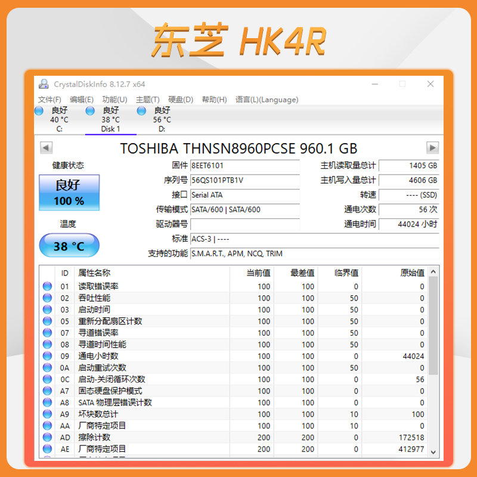Image resolution: width=477 pixels, height=477 pixels.
Task: Click the 属性名称 column header
Action: click(x=152, y=273)
